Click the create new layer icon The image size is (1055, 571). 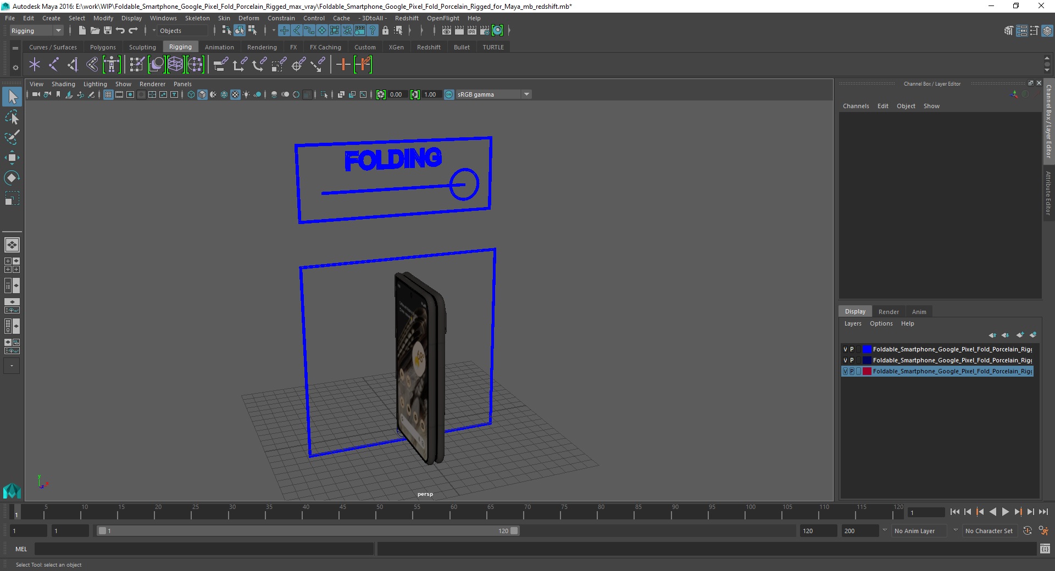pos(1020,335)
